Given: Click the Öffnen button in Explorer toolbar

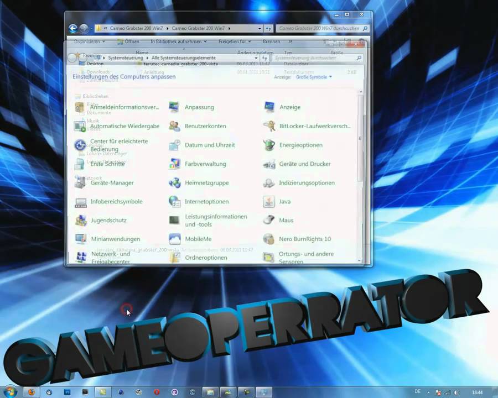Looking at the screenshot, I should point(128,41).
